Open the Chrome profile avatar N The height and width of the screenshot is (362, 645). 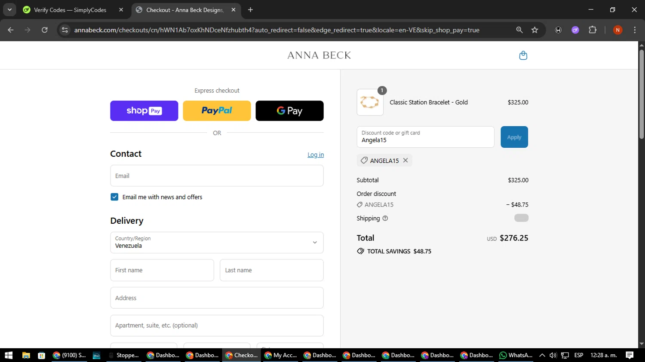click(x=617, y=30)
